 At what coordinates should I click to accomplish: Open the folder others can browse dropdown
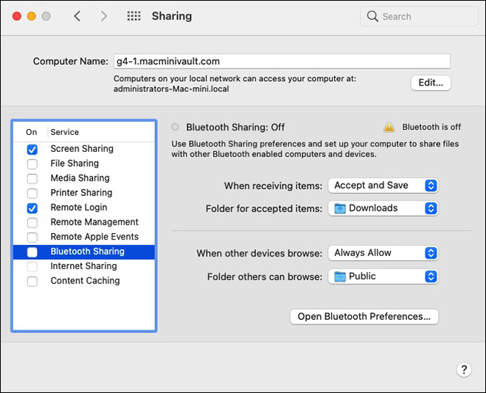(x=383, y=277)
